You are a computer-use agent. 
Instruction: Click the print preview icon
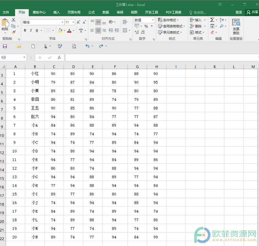pyautogui.click(x=74, y=46)
